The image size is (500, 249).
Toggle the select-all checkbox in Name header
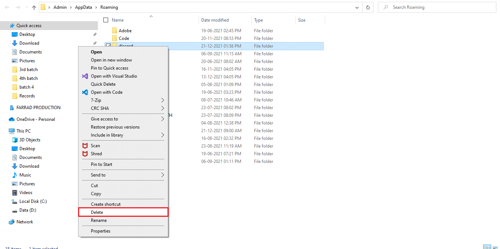tap(106, 20)
